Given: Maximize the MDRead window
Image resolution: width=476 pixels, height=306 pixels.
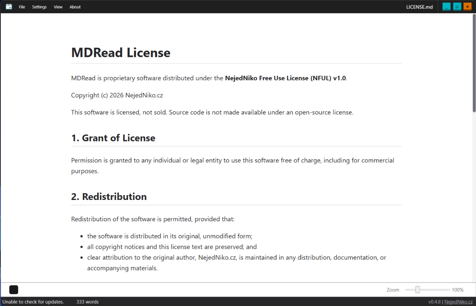Looking at the screenshot, I should tap(457, 7).
